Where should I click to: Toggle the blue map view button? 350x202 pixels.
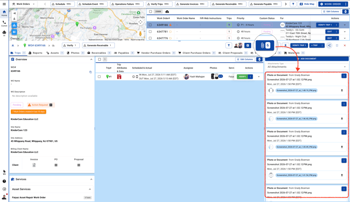14,32
